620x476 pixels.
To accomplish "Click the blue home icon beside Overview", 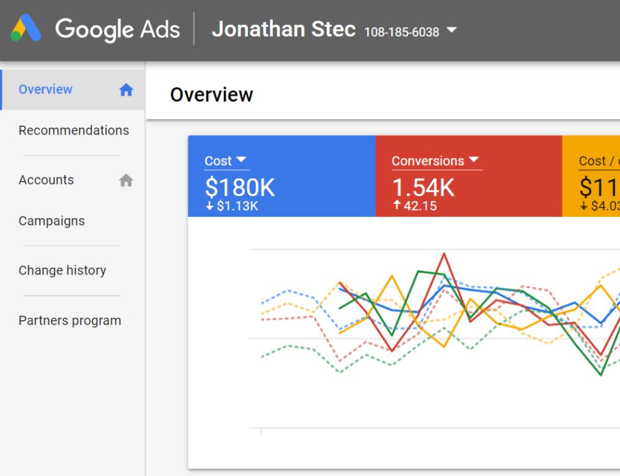I will point(126,90).
